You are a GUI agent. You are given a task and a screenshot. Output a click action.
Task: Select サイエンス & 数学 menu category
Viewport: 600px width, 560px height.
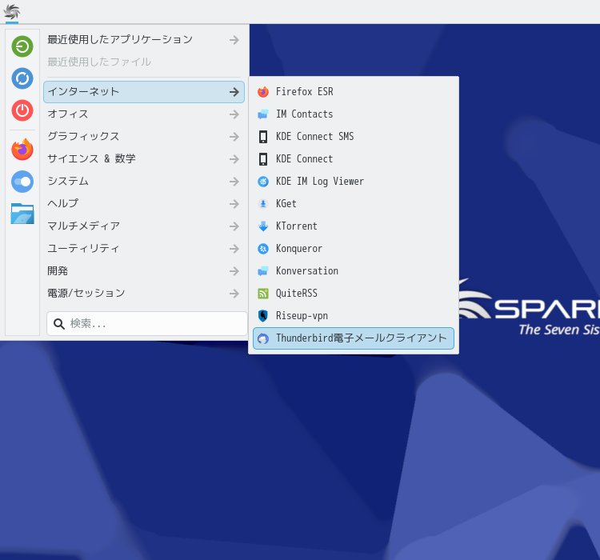(x=144, y=159)
